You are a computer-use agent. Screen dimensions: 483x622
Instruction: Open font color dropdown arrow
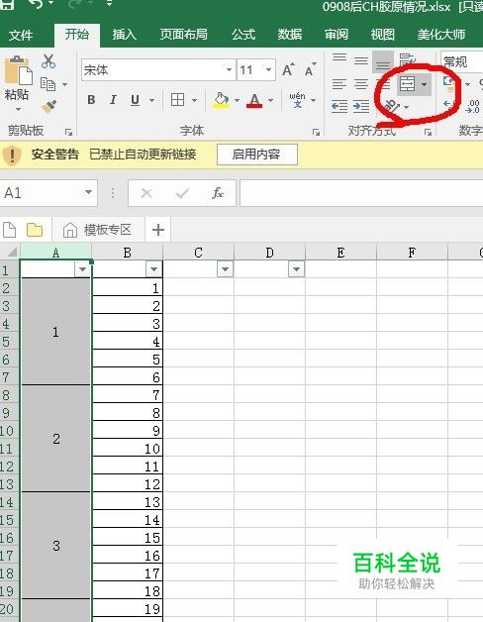click(271, 100)
